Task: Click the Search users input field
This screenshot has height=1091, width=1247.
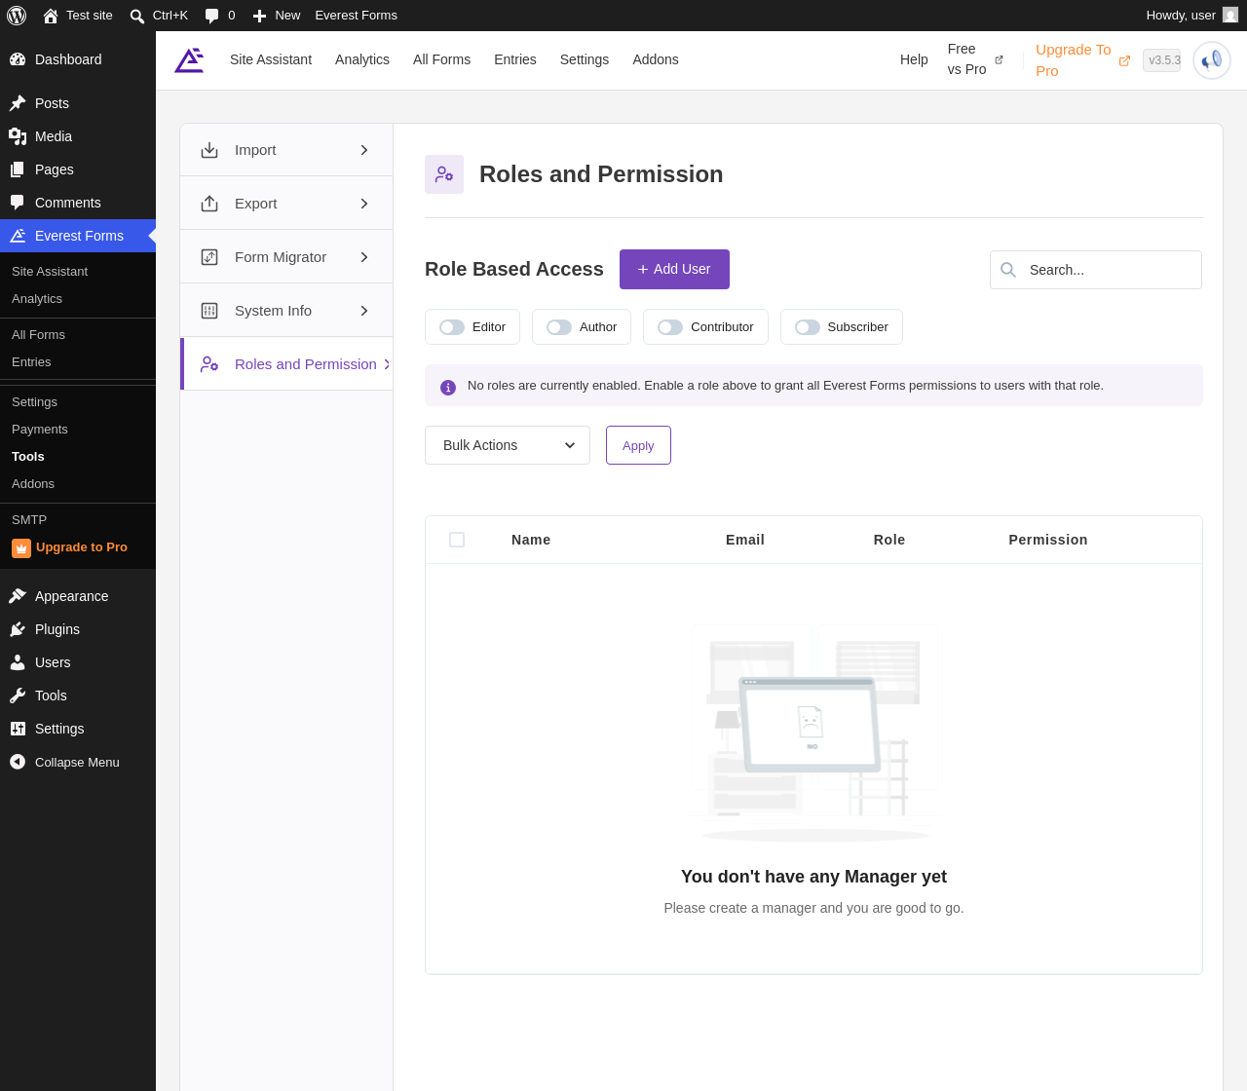Action: click(1096, 270)
